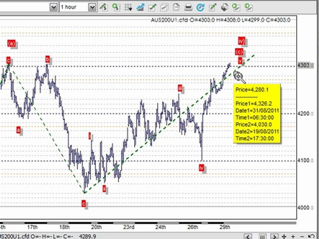Click the 17th date axis label
Screen dimensions: 319x239
coord(32,227)
